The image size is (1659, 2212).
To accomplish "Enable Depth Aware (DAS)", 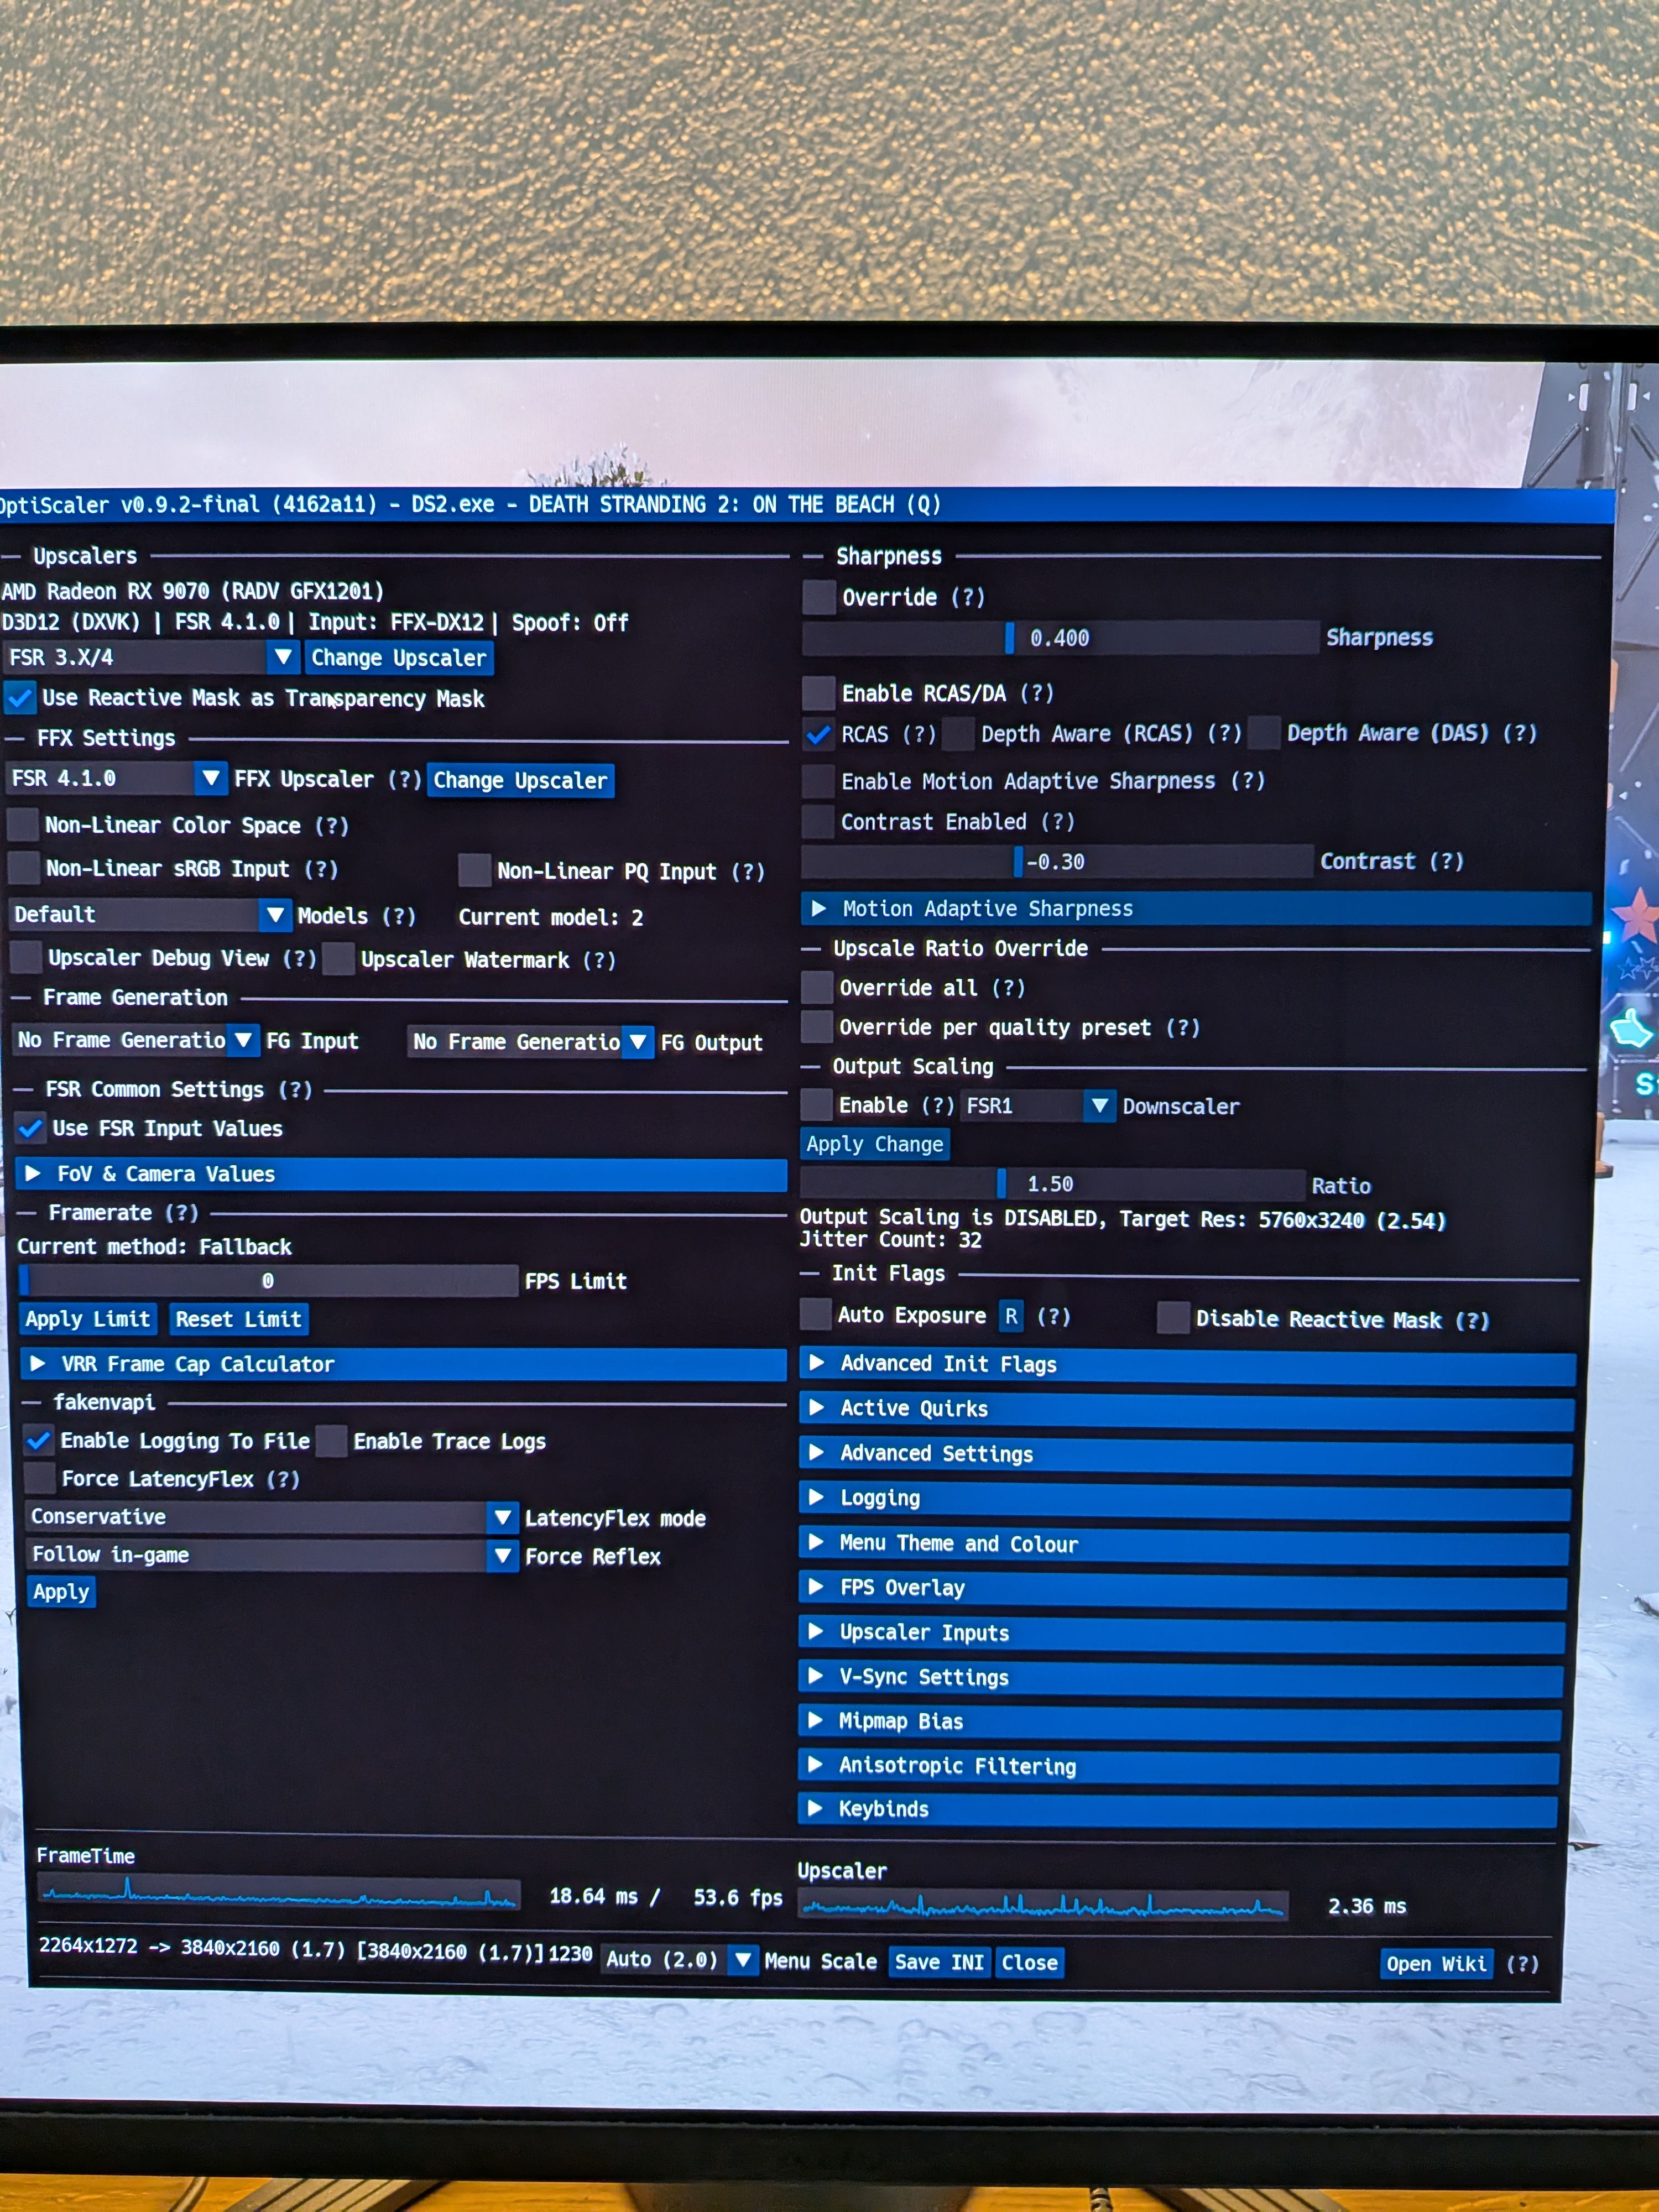I will (1265, 733).
